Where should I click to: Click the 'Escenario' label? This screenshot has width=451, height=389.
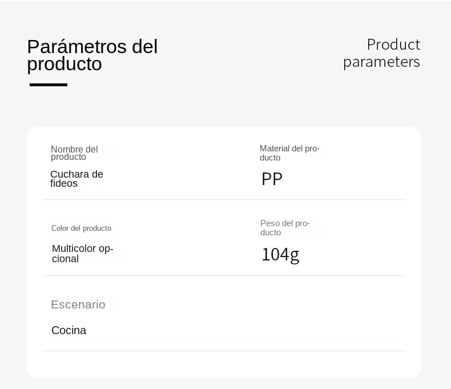(x=78, y=304)
